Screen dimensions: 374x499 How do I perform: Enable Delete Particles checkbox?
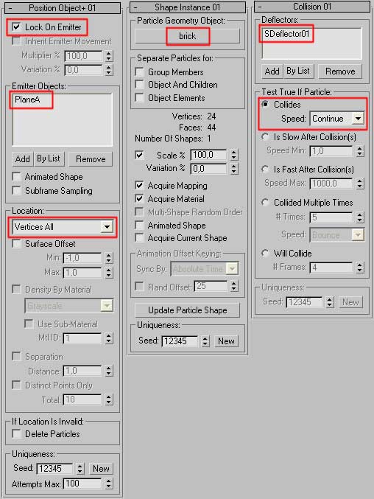16,433
